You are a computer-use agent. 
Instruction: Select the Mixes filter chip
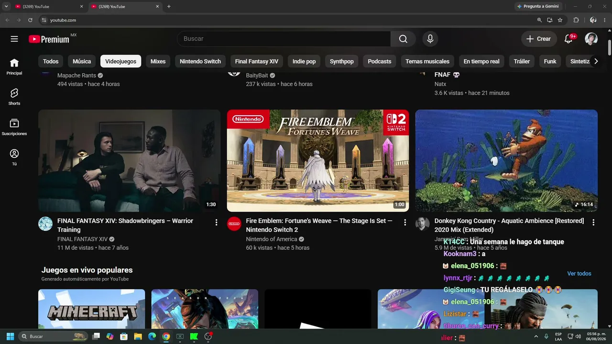pos(158,61)
